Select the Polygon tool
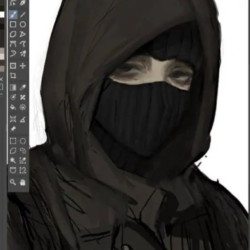 click(13, 34)
